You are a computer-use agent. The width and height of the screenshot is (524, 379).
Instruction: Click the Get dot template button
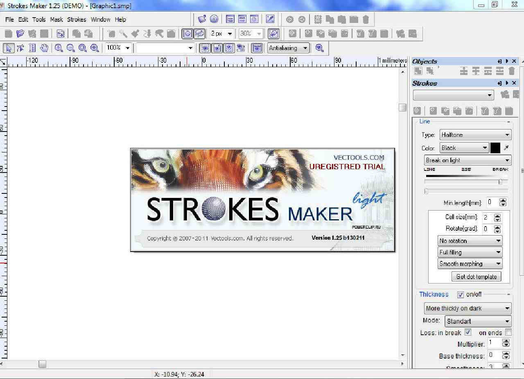[x=476, y=277]
